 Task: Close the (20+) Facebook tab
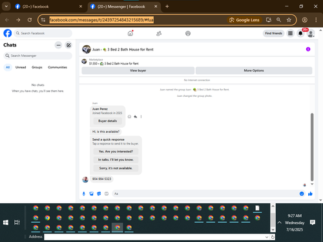point(81,6)
